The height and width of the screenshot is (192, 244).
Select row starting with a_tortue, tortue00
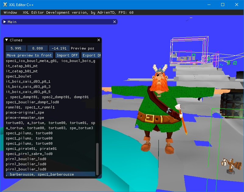[51, 128]
